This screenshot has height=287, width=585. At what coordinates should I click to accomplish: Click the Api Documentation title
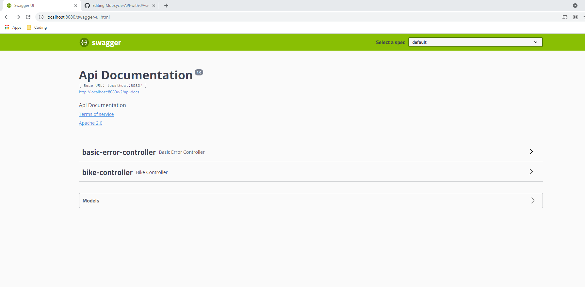[136, 75]
